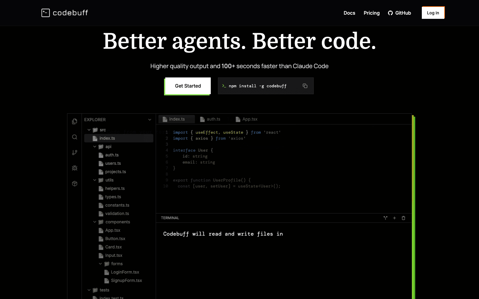Click the file icon on the App.tsx tab
This screenshot has width=479, height=299.
click(238, 119)
